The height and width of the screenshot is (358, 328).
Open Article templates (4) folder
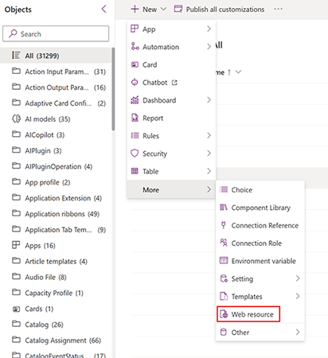56,261
